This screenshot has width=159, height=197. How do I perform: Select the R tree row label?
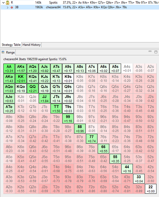coord(12,3)
